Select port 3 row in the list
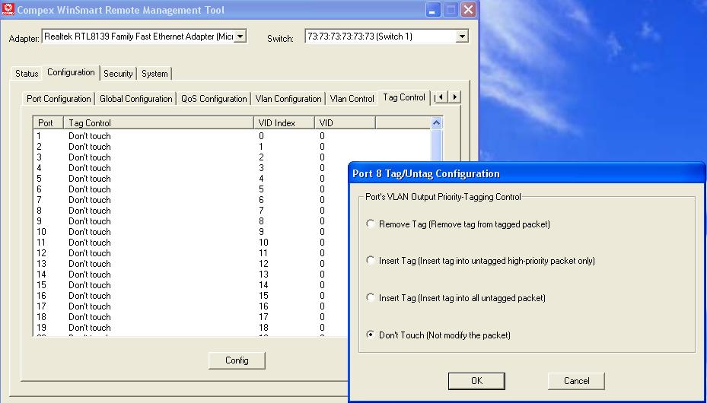Screen dimensions: 707x403 (90, 157)
